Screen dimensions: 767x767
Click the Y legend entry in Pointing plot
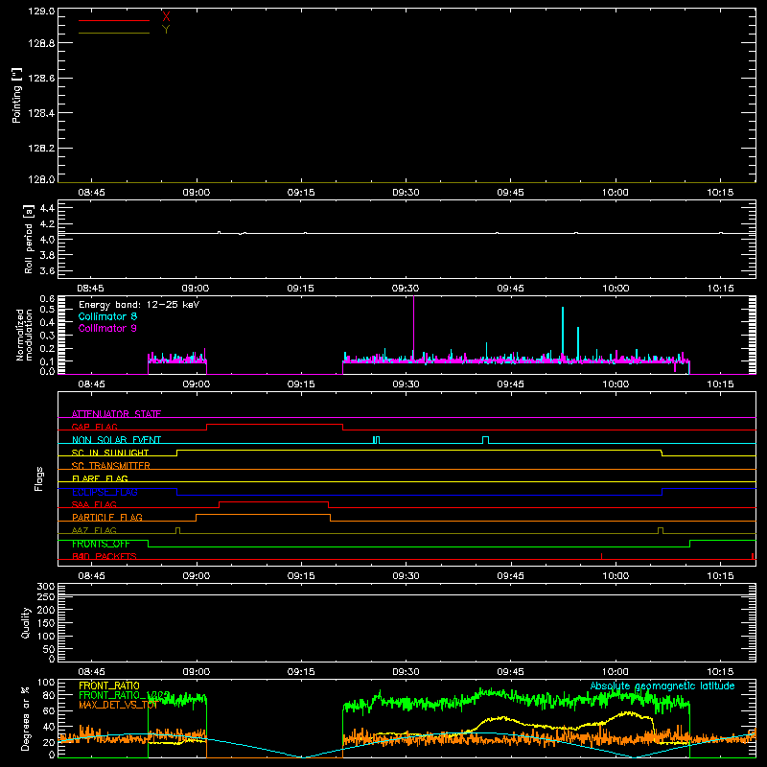point(166,30)
